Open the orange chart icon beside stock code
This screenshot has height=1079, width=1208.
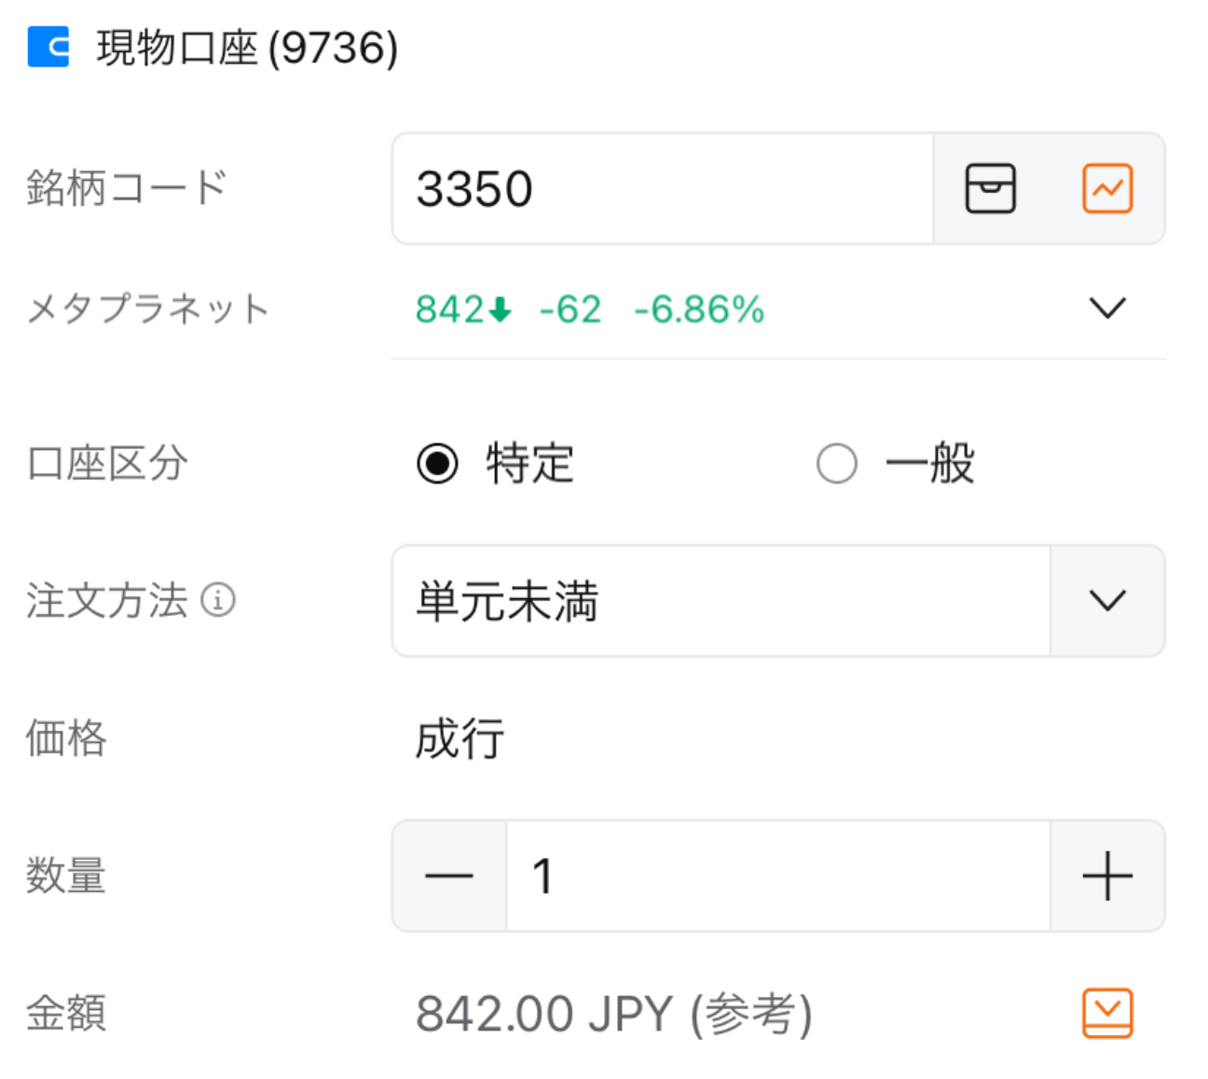click(1107, 188)
